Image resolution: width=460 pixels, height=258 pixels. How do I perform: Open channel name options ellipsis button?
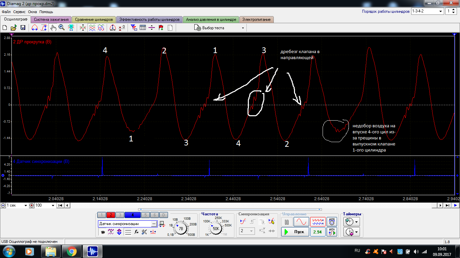(x=154, y=224)
